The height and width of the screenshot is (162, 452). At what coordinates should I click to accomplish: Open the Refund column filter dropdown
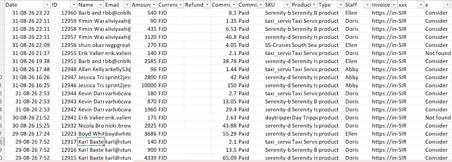pos(207,5)
